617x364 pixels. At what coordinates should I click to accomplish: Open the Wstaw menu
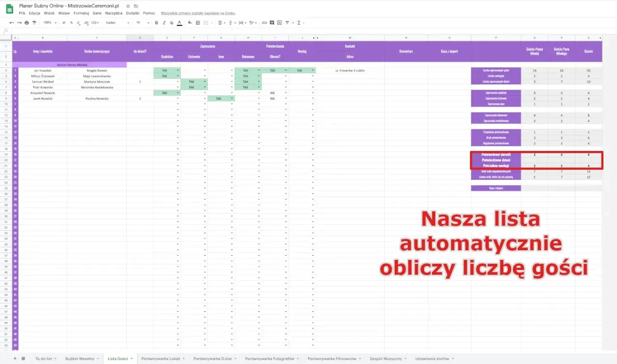tap(64, 13)
